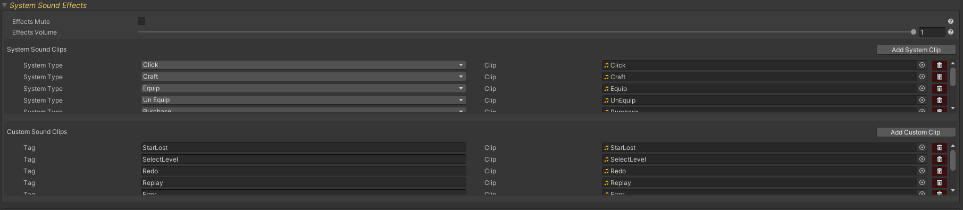The image size is (963, 210).
Task: Open object picker for SelectLevel clip
Action: point(922,159)
